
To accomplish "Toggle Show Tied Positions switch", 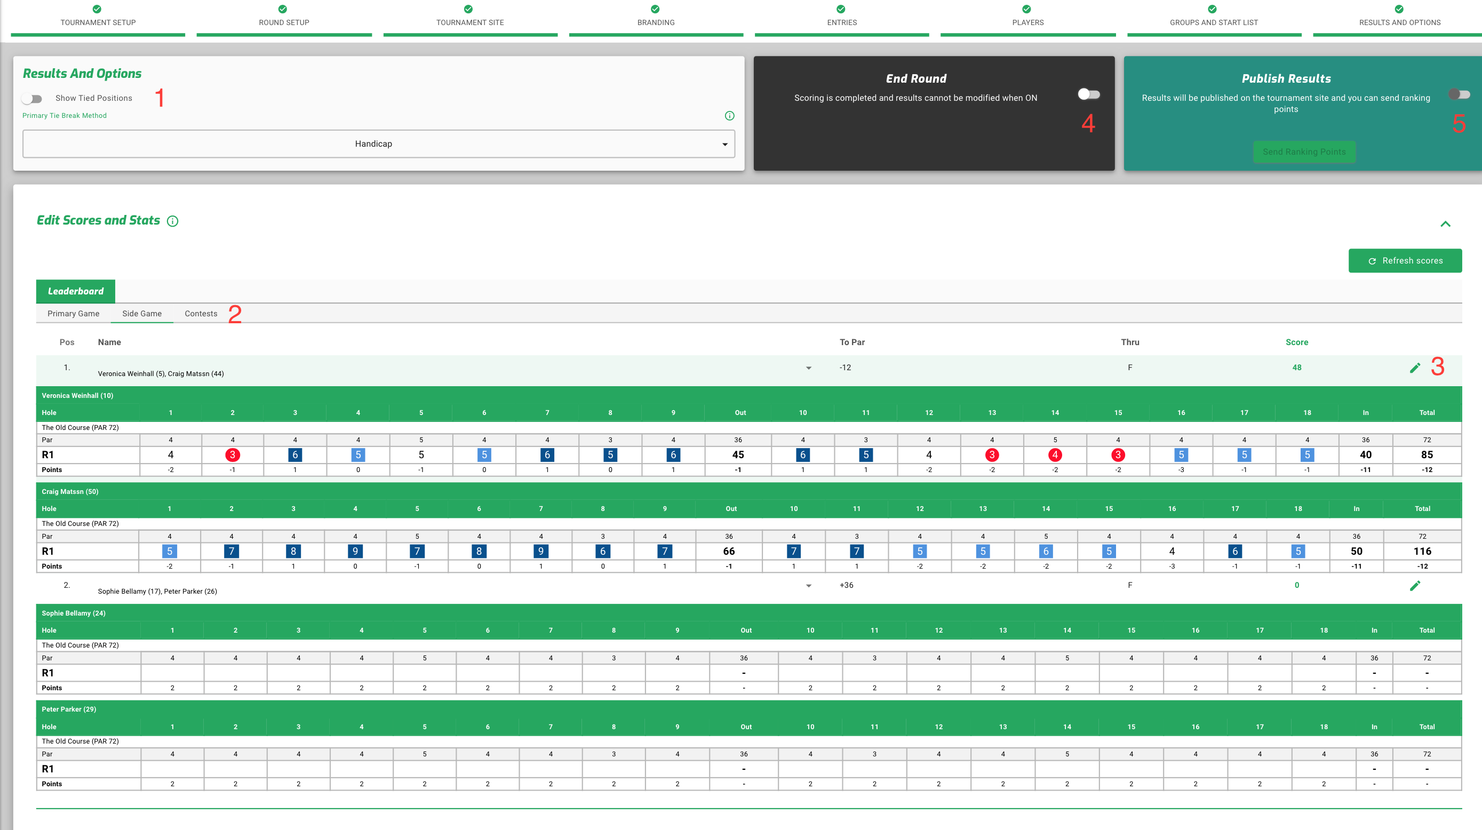I will pos(32,98).
